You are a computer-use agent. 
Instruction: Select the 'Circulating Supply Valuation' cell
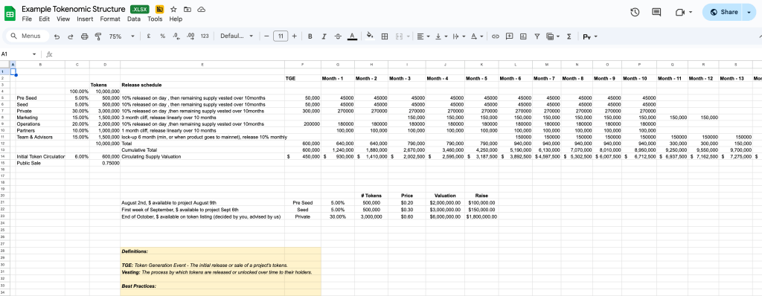pos(202,156)
